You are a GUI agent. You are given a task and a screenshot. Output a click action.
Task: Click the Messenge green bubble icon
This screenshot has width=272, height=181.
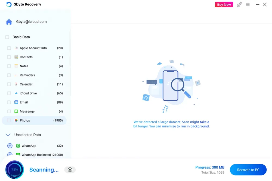(x=16, y=111)
